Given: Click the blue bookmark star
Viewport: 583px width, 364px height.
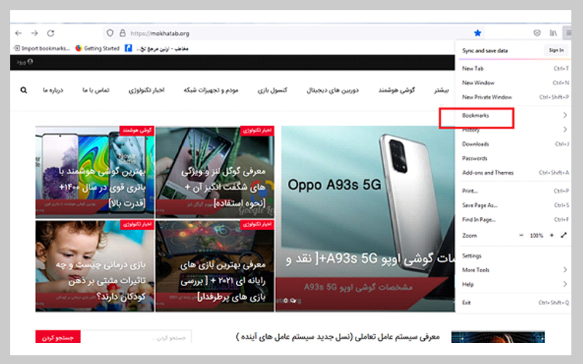Looking at the screenshot, I should [x=478, y=33].
